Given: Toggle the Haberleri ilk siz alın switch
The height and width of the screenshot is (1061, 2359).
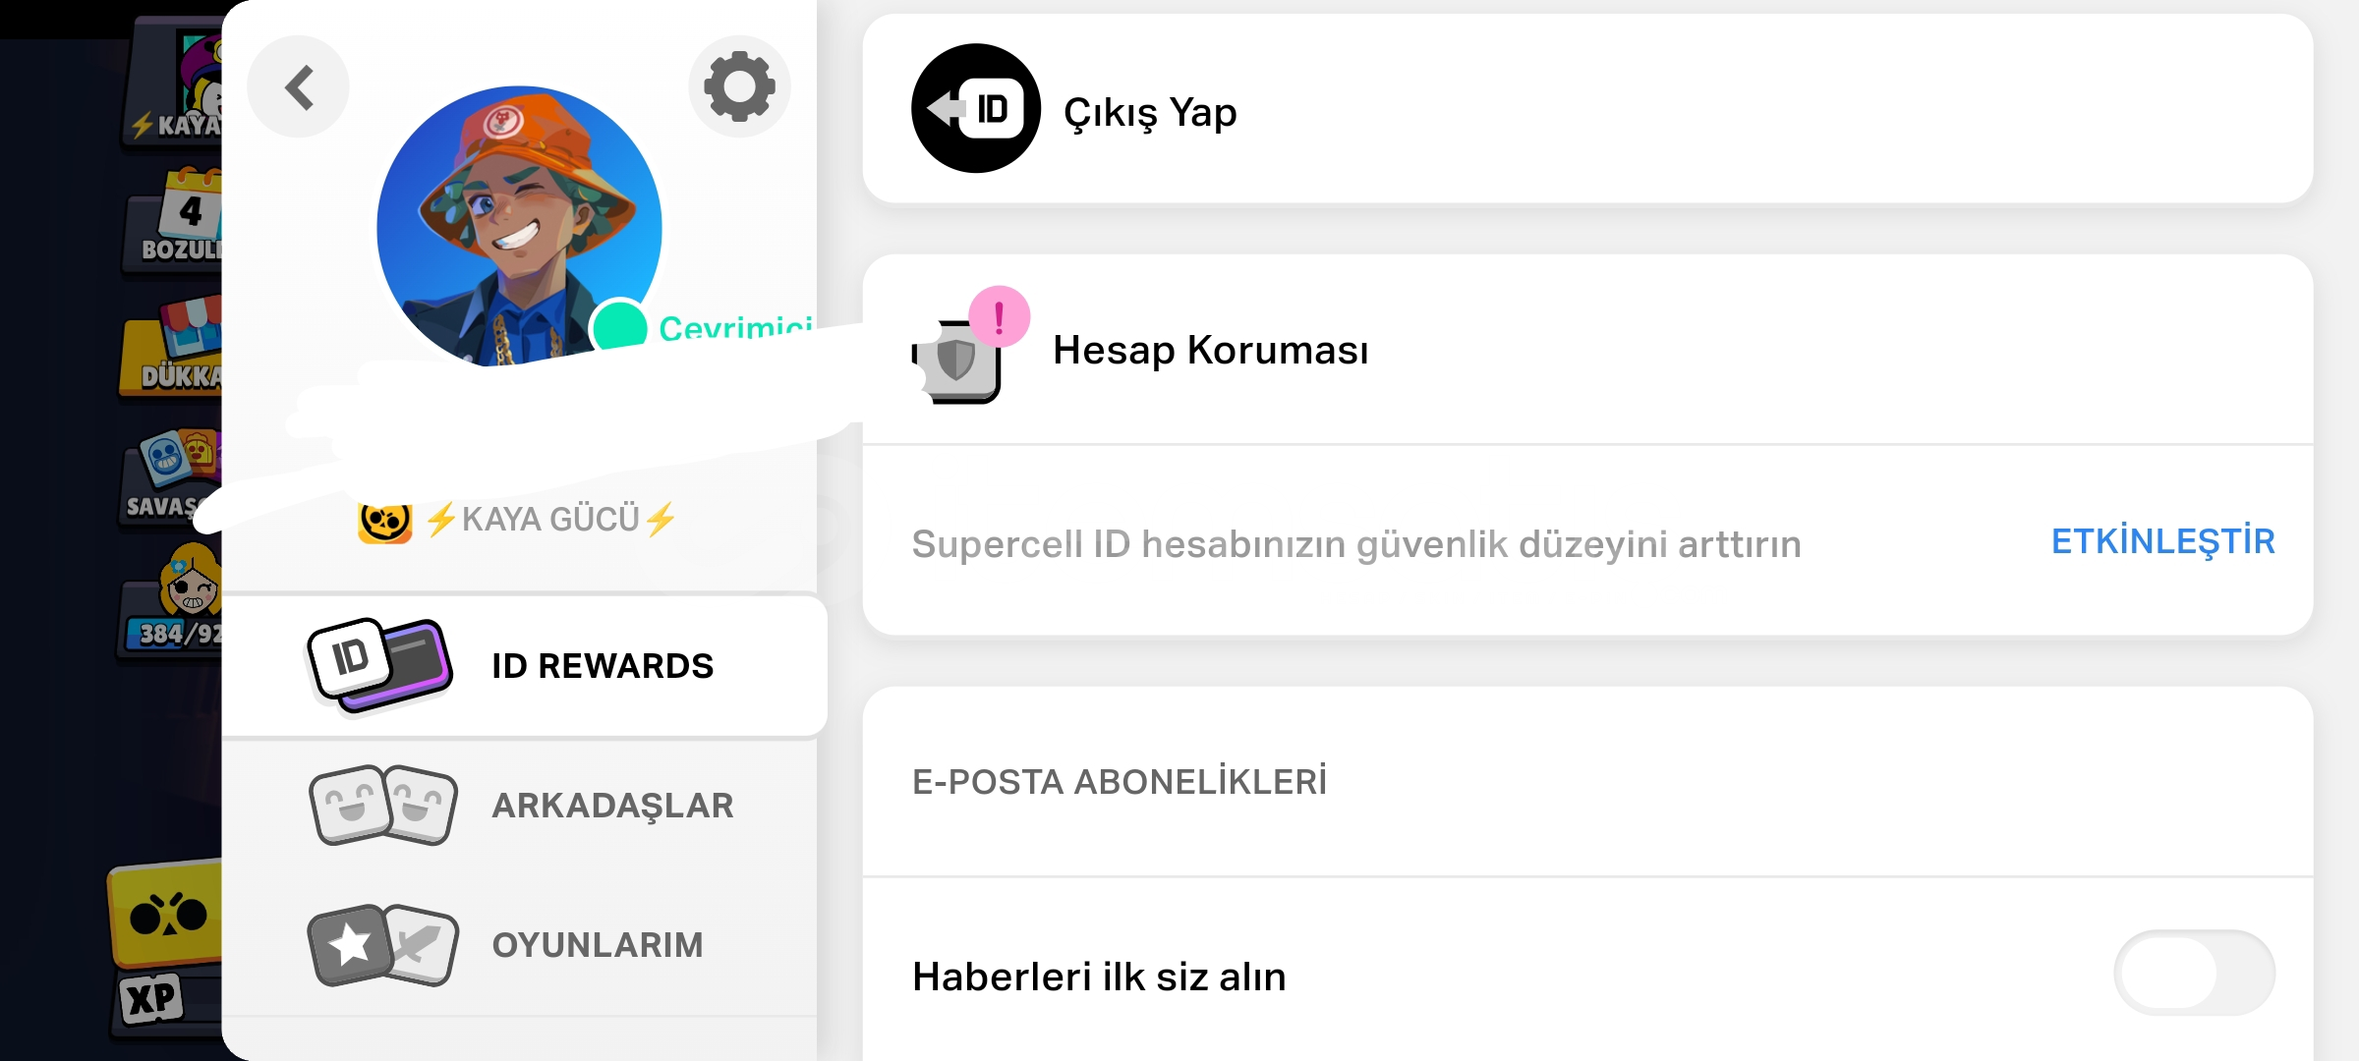Looking at the screenshot, I should (2194, 973).
